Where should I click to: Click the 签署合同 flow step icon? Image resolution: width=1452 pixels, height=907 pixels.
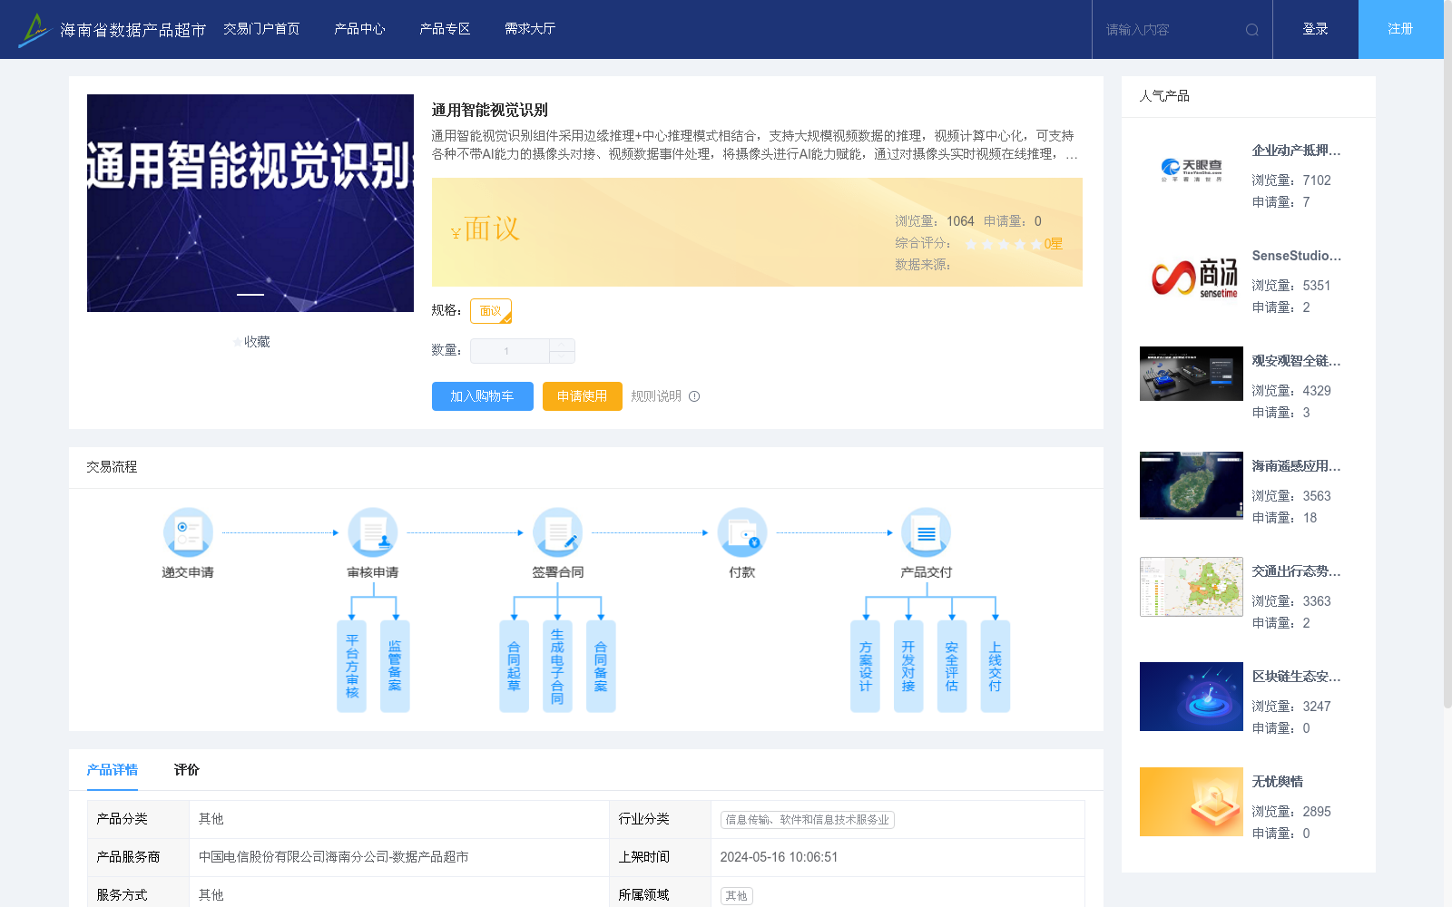[x=557, y=532]
